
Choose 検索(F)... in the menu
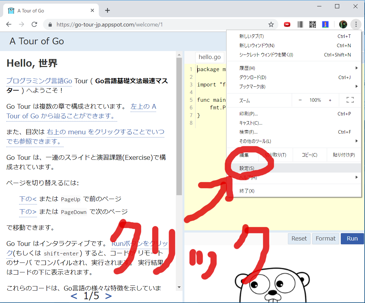point(294,132)
